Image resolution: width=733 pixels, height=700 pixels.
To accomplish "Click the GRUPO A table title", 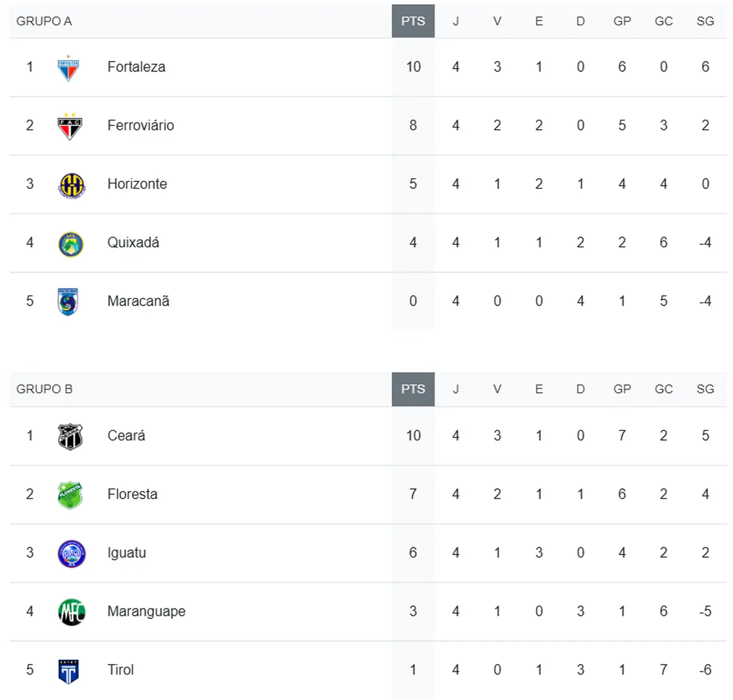I will click(x=44, y=21).
